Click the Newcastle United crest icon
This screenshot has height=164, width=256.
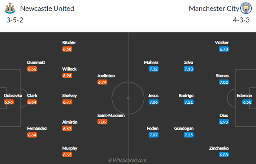10,8
